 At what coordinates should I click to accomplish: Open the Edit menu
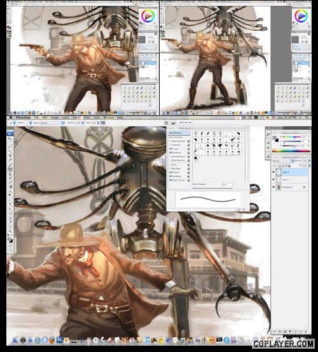(x=45, y=117)
